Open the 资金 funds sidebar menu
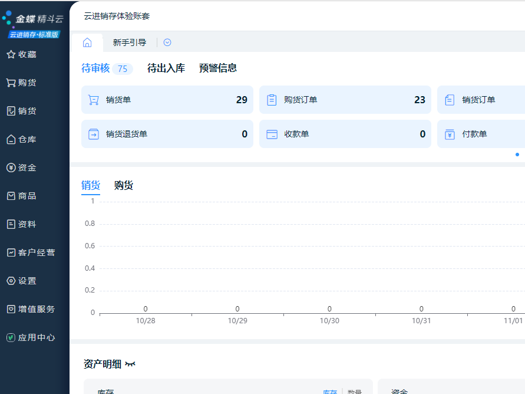Image resolution: width=525 pixels, height=394 pixels. pos(22,168)
